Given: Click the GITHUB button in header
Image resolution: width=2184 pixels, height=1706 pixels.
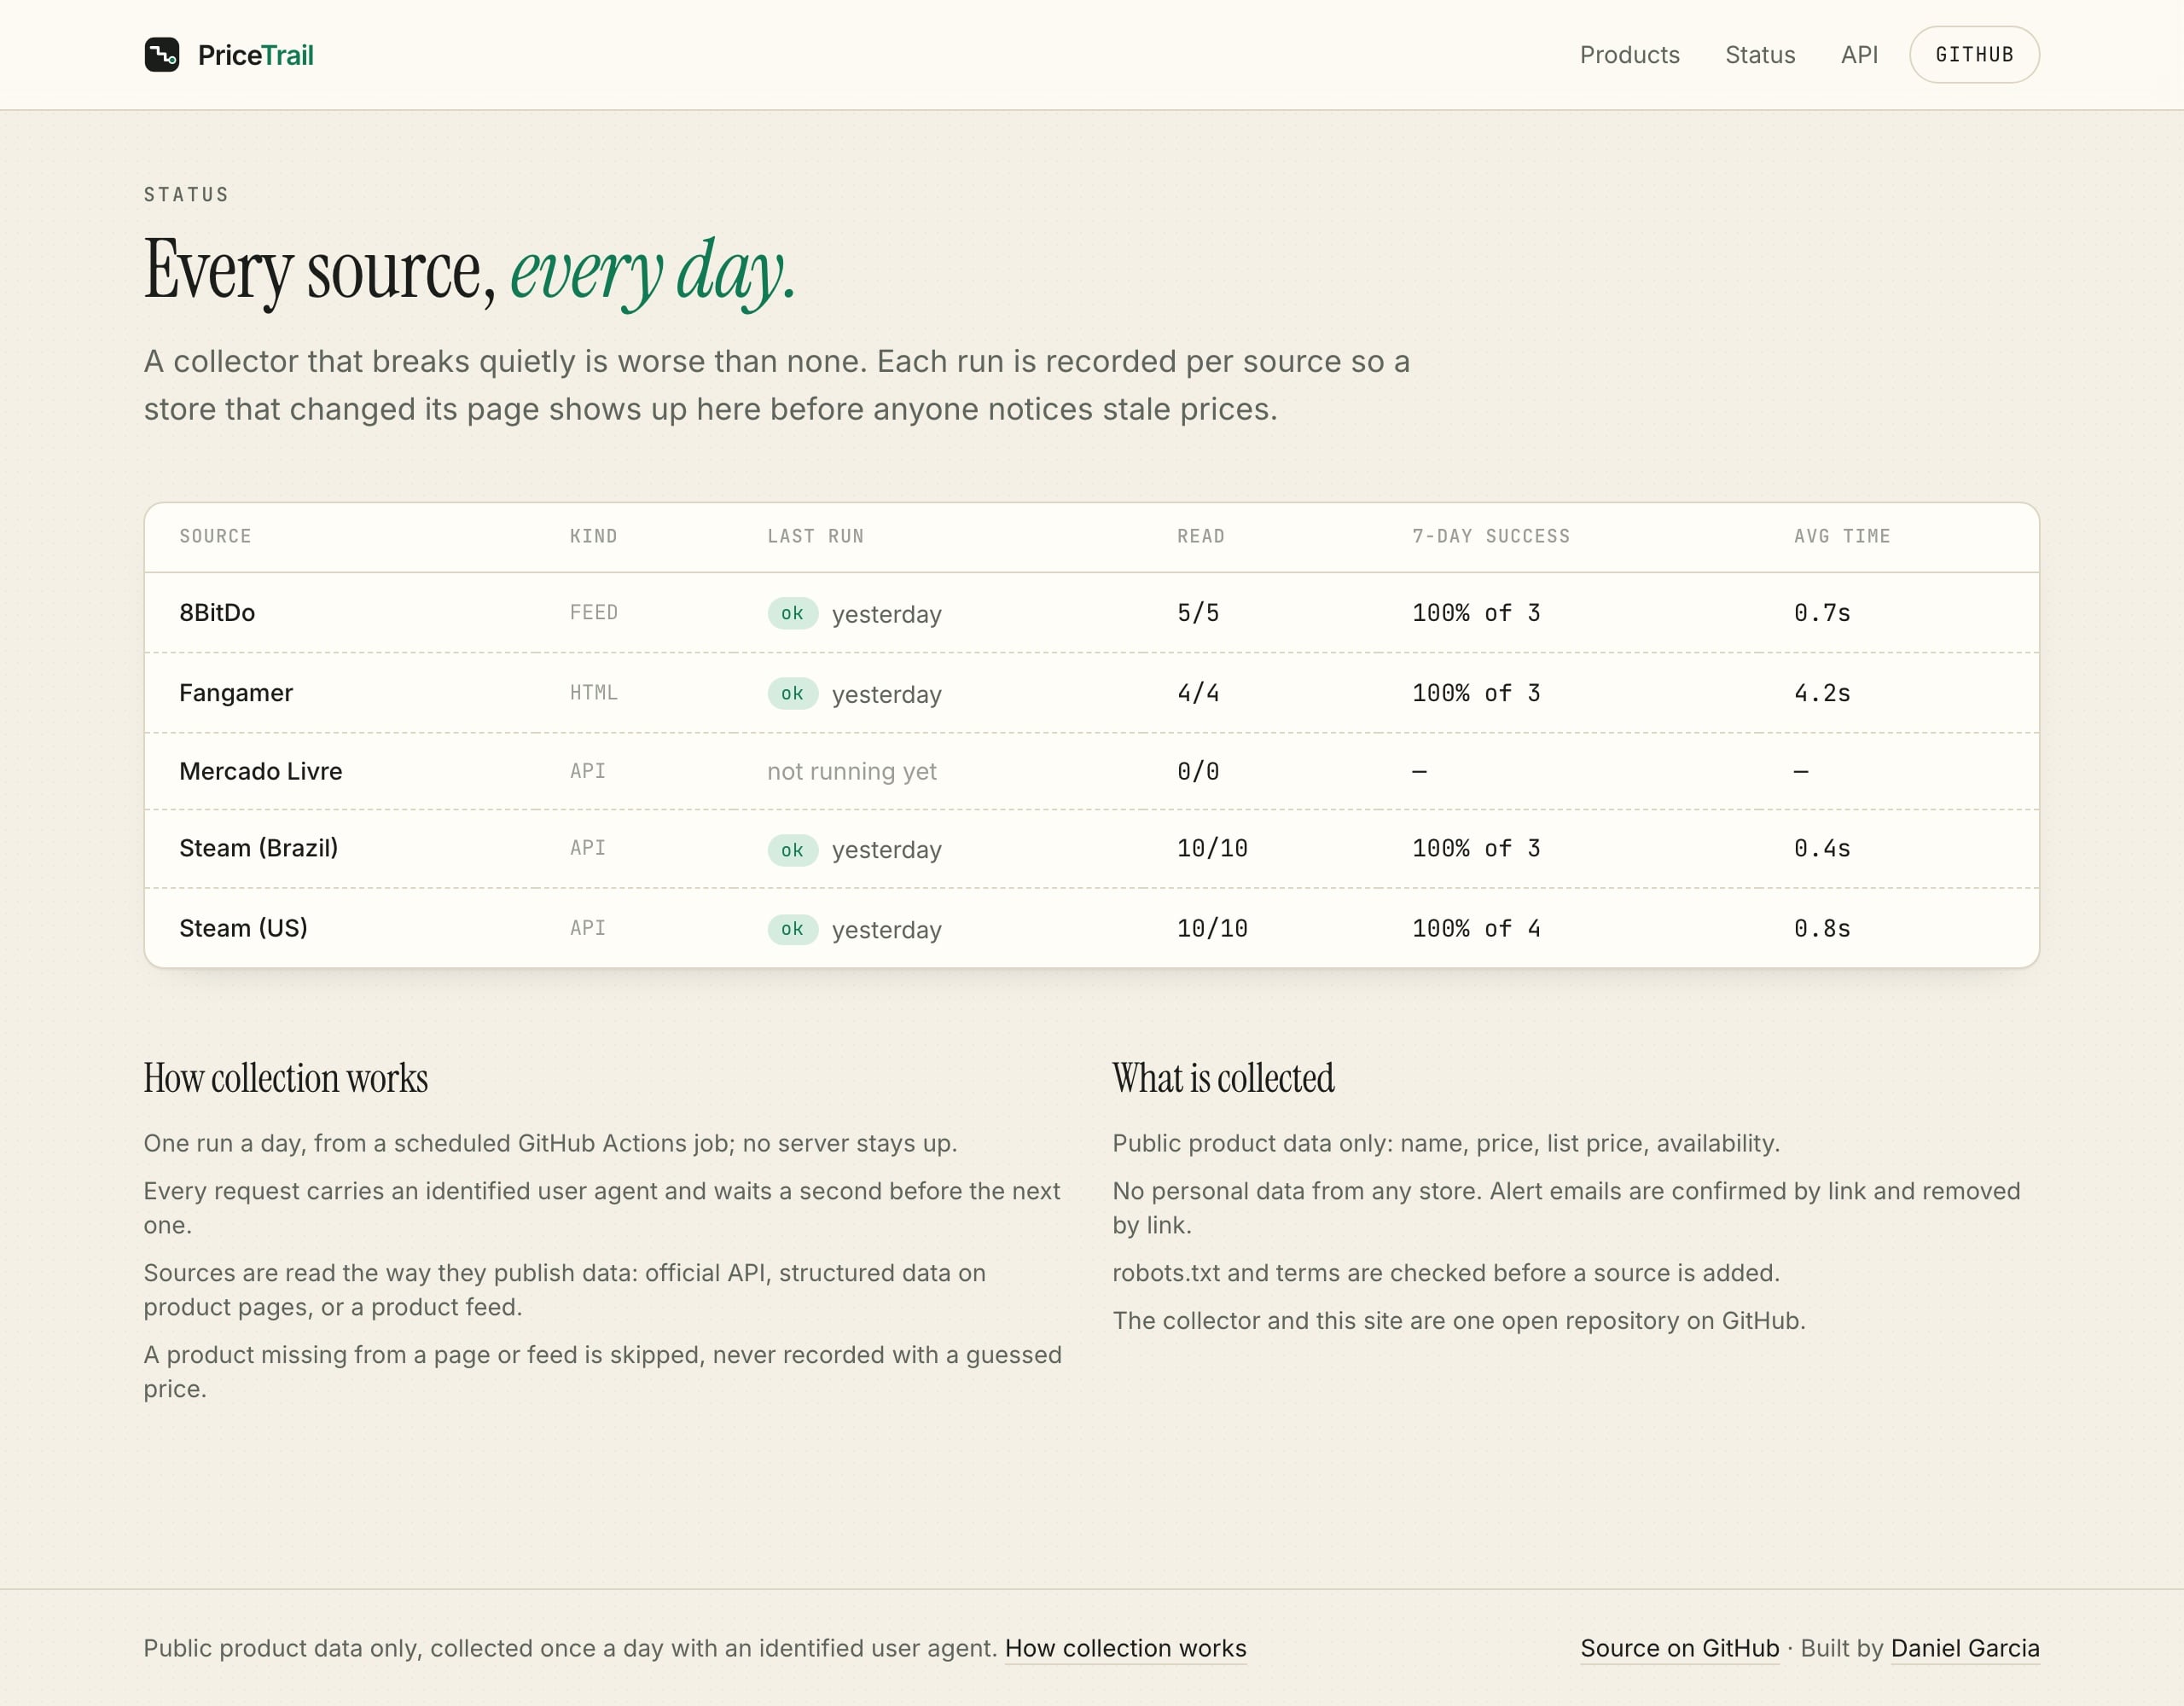Looking at the screenshot, I should (x=1974, y=55).
